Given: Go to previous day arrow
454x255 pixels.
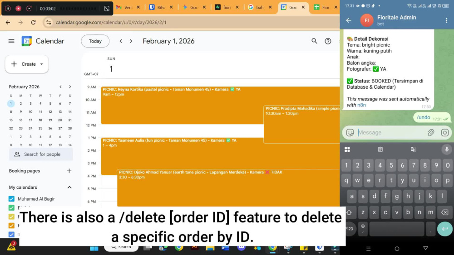Looking at the screenshot, I should coord(121,41).
